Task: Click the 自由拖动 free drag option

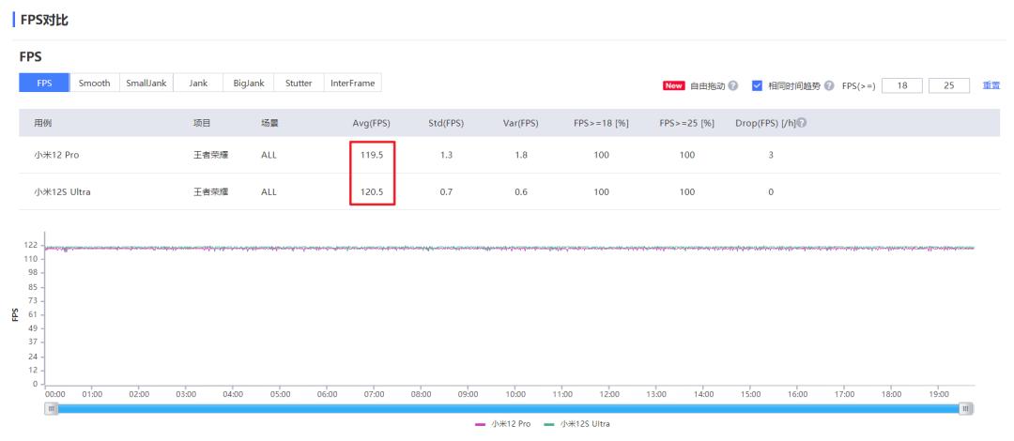Action: (707, 85)
